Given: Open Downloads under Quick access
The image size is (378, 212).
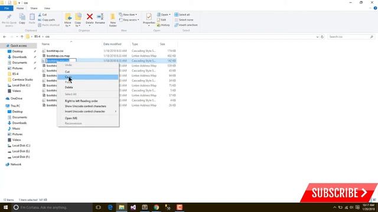Looking at the screenshot, I should [19, 57].
